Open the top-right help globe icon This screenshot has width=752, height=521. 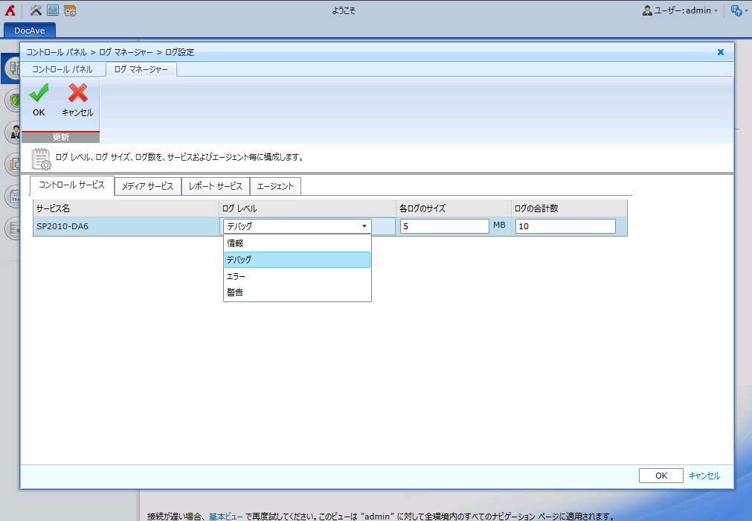pos(736,10)
